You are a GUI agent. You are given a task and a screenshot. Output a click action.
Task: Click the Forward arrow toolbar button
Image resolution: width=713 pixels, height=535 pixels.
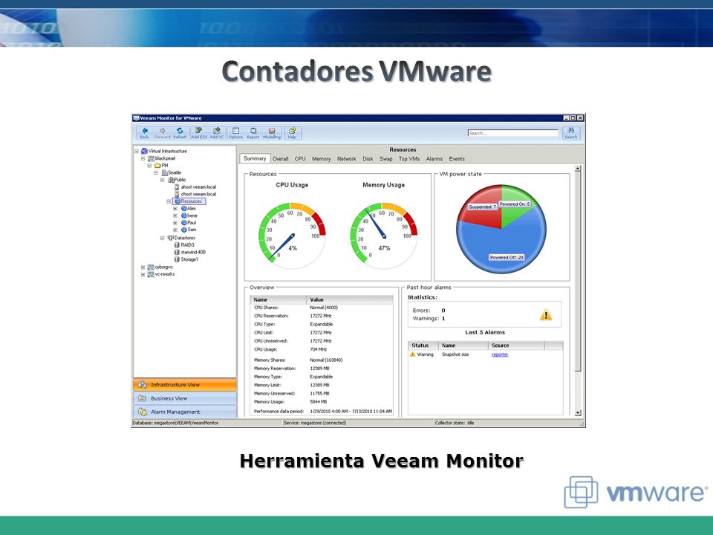(162, 133)
